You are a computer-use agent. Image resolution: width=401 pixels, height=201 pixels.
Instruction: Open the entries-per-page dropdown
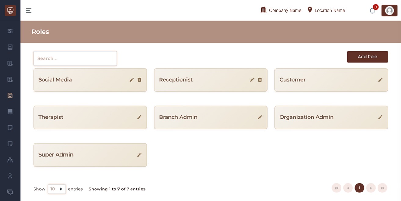pyautogui.click(x=57, y=189)
